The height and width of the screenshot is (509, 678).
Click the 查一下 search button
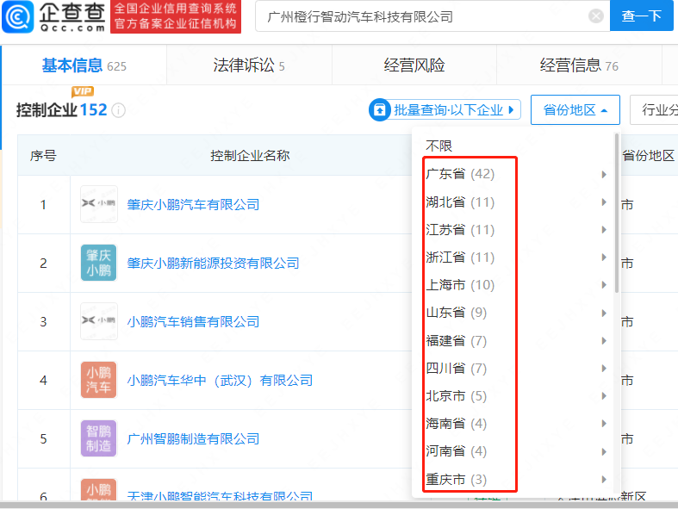click(641, 16)
